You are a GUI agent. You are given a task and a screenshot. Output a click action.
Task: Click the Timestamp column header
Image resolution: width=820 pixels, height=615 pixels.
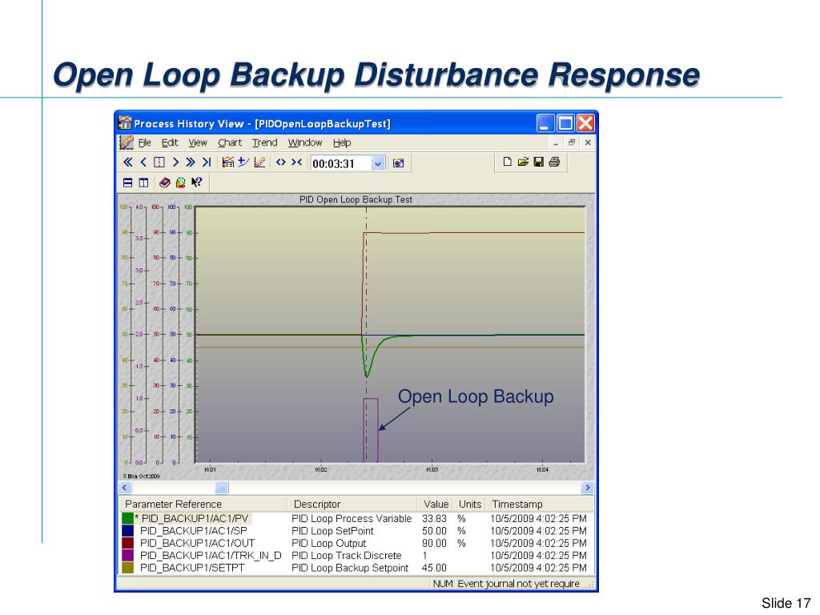pos(540,504)
